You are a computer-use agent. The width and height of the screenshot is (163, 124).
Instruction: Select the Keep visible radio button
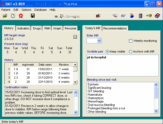[x=107, y=51]
